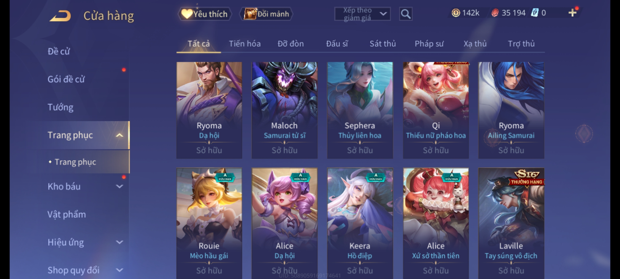Open Yêu thích favorites heart
The width and height of the screenshot is (620, 279).
205,14
